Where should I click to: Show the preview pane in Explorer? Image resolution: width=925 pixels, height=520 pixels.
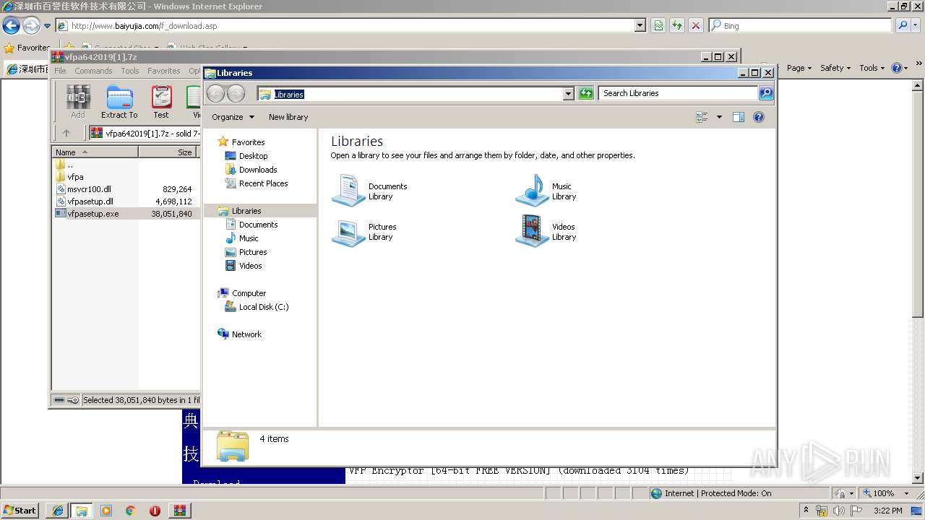(738, 117)
